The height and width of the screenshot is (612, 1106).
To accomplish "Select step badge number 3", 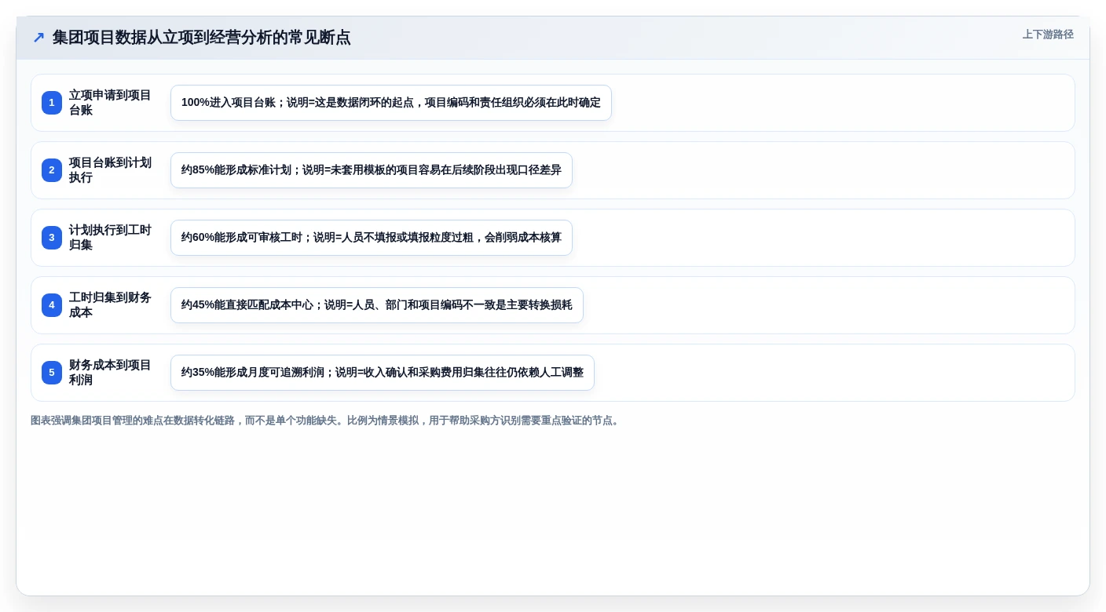I will coord(52,238).
